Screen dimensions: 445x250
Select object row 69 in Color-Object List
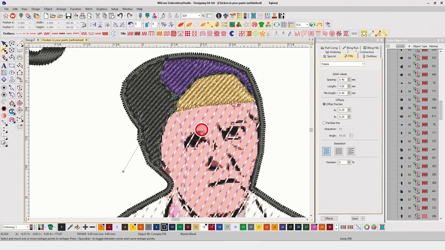coord(414,216)
